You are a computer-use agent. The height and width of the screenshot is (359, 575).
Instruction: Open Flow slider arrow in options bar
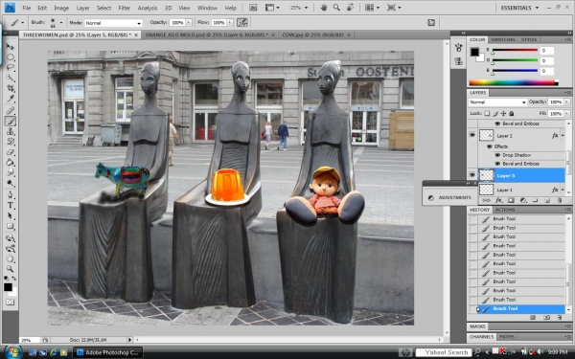click(230, 22)
